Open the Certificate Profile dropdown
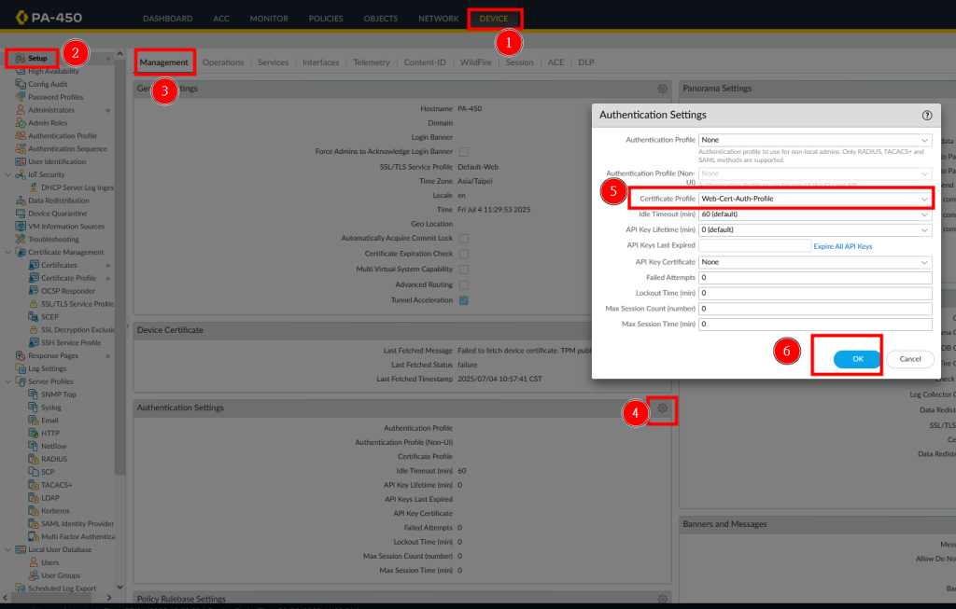956x609 pixels. coord(815,199)
